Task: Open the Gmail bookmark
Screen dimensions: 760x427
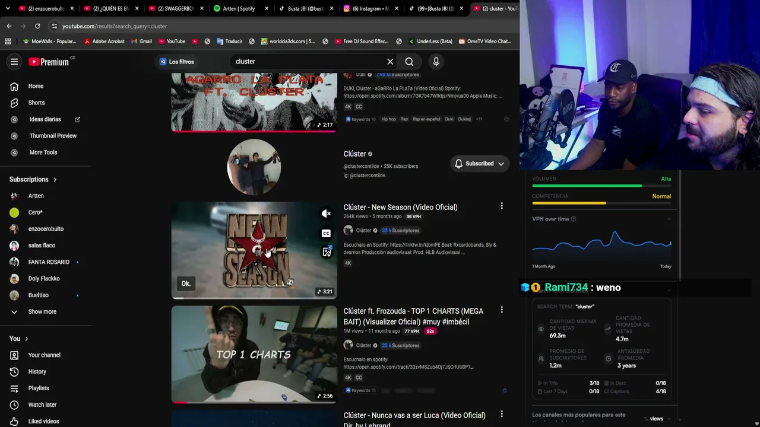Action: tap(141, 42)
